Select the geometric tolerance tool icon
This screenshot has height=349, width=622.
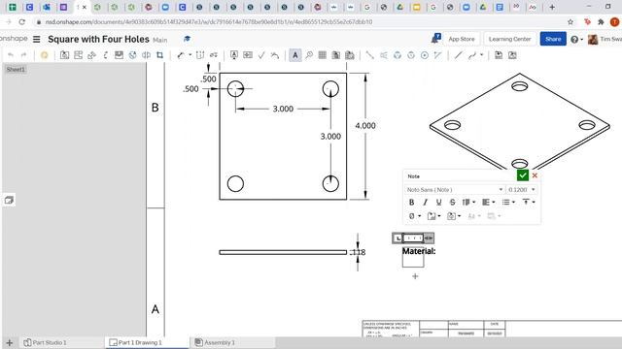point(248,55)
